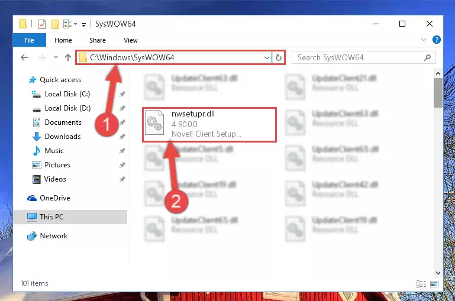Viewport: 455px width, 301px height.
Task: Open the File menu tab
Action: click(x=29, y=40)
